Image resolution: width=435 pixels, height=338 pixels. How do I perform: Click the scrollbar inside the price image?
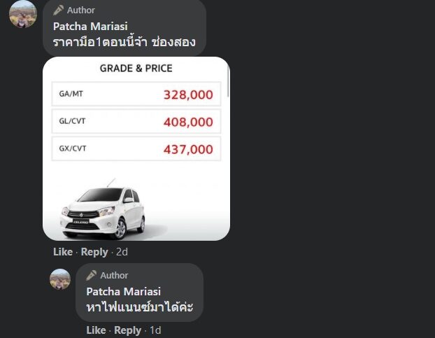228,82
